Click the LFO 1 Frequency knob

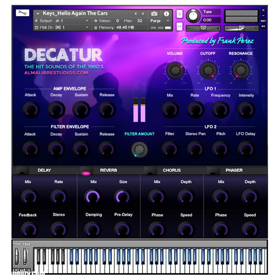pos(221,110)
